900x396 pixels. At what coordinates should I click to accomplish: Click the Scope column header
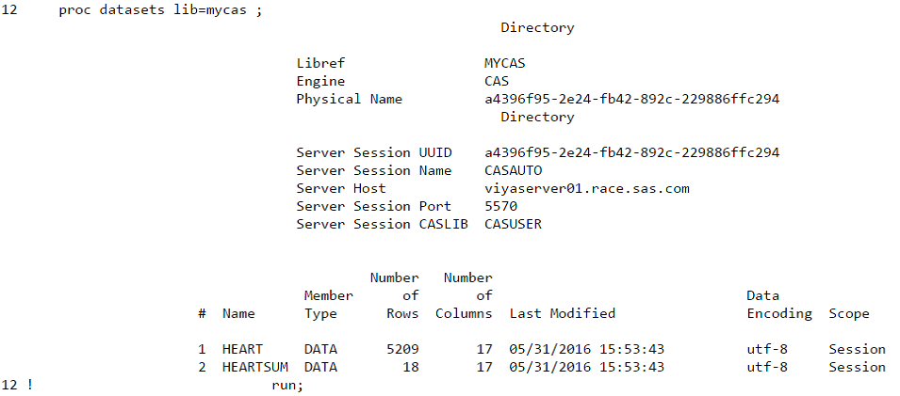tap(848, 313)
